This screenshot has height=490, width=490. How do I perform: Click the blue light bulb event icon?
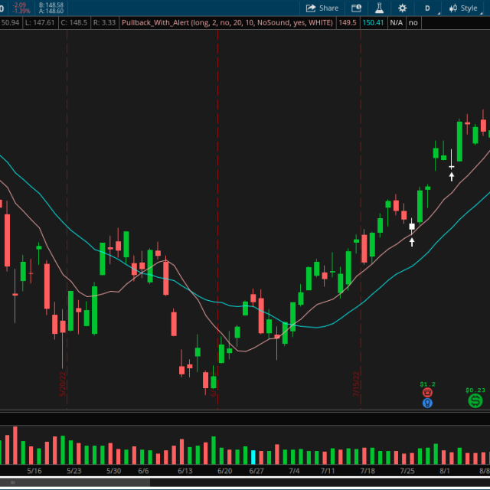point(427,403)
